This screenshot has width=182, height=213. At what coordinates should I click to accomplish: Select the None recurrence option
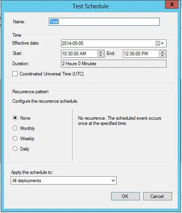coord(15,118)
